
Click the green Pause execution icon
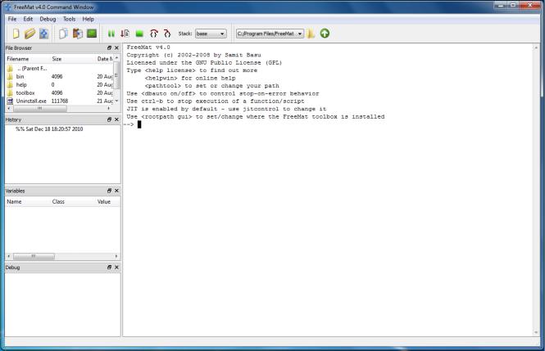(x=111, y=34)
